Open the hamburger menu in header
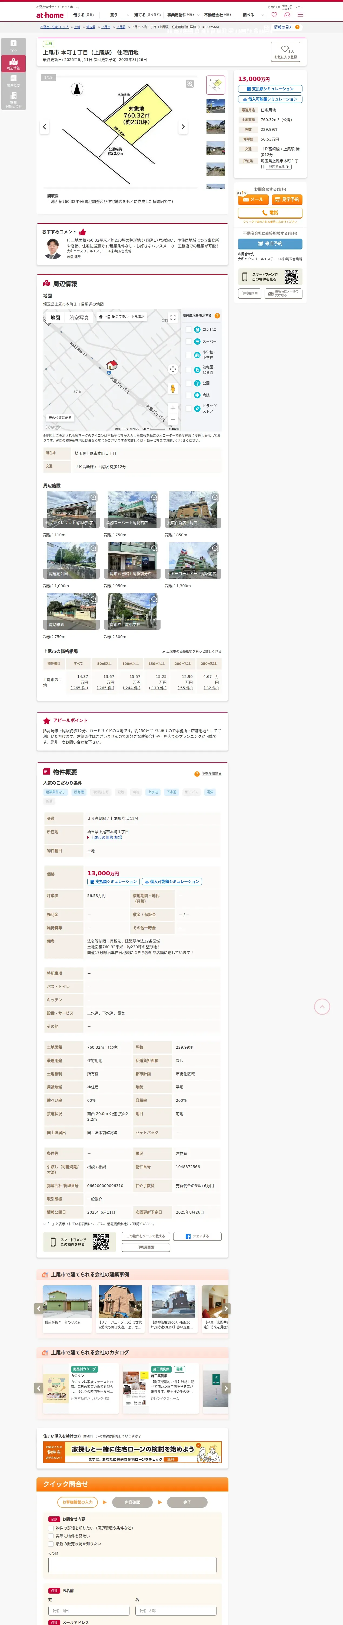The width and height of the screenshot is (343, 1625). [300, 15]
